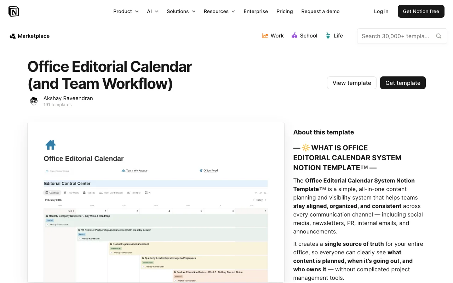Click the Get template button

click(x=403, y=83)
